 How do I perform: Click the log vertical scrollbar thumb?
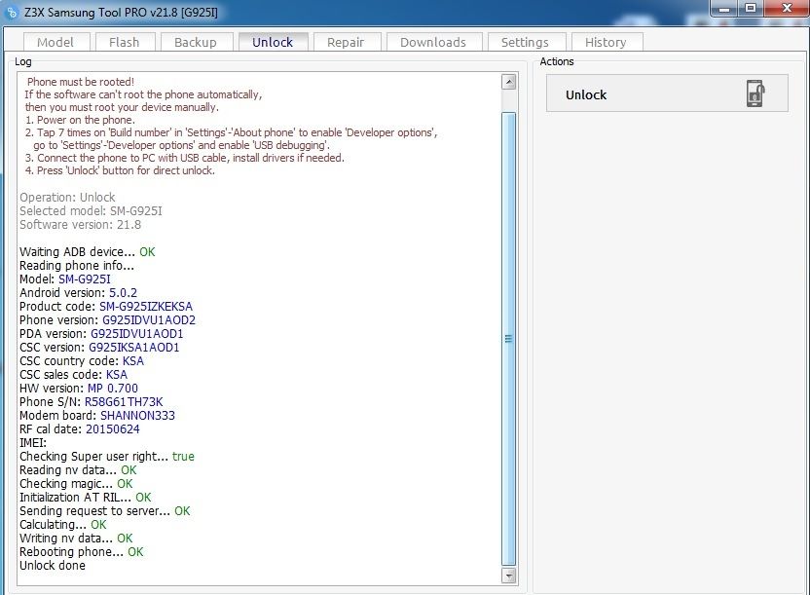tap(509, 339)
